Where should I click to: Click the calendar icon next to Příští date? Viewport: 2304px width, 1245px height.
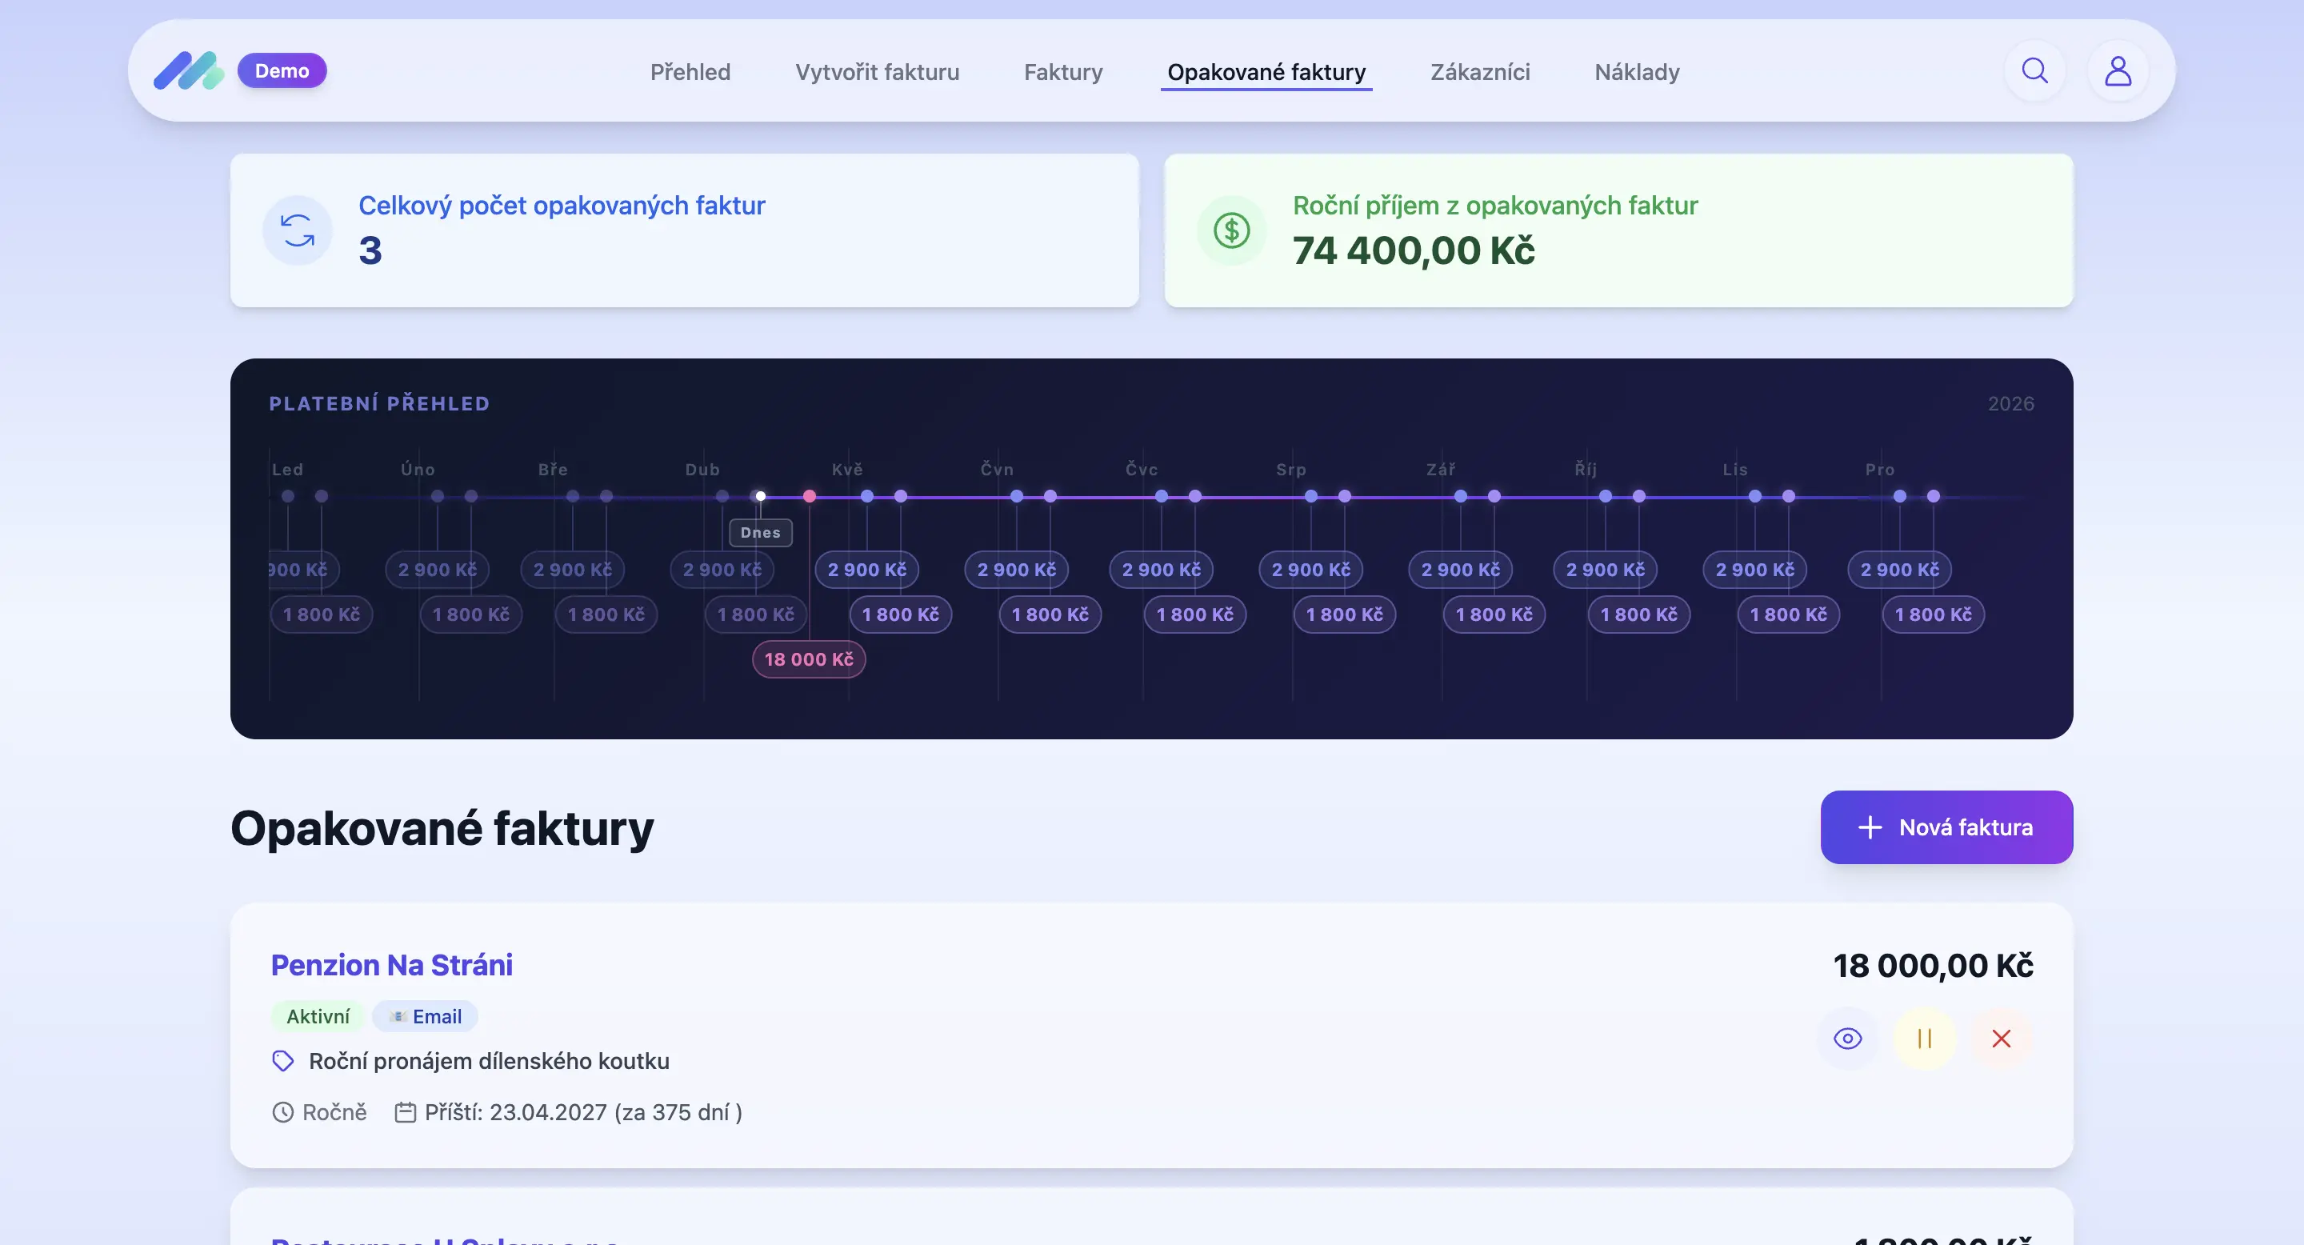click(x=405, y=1111)
